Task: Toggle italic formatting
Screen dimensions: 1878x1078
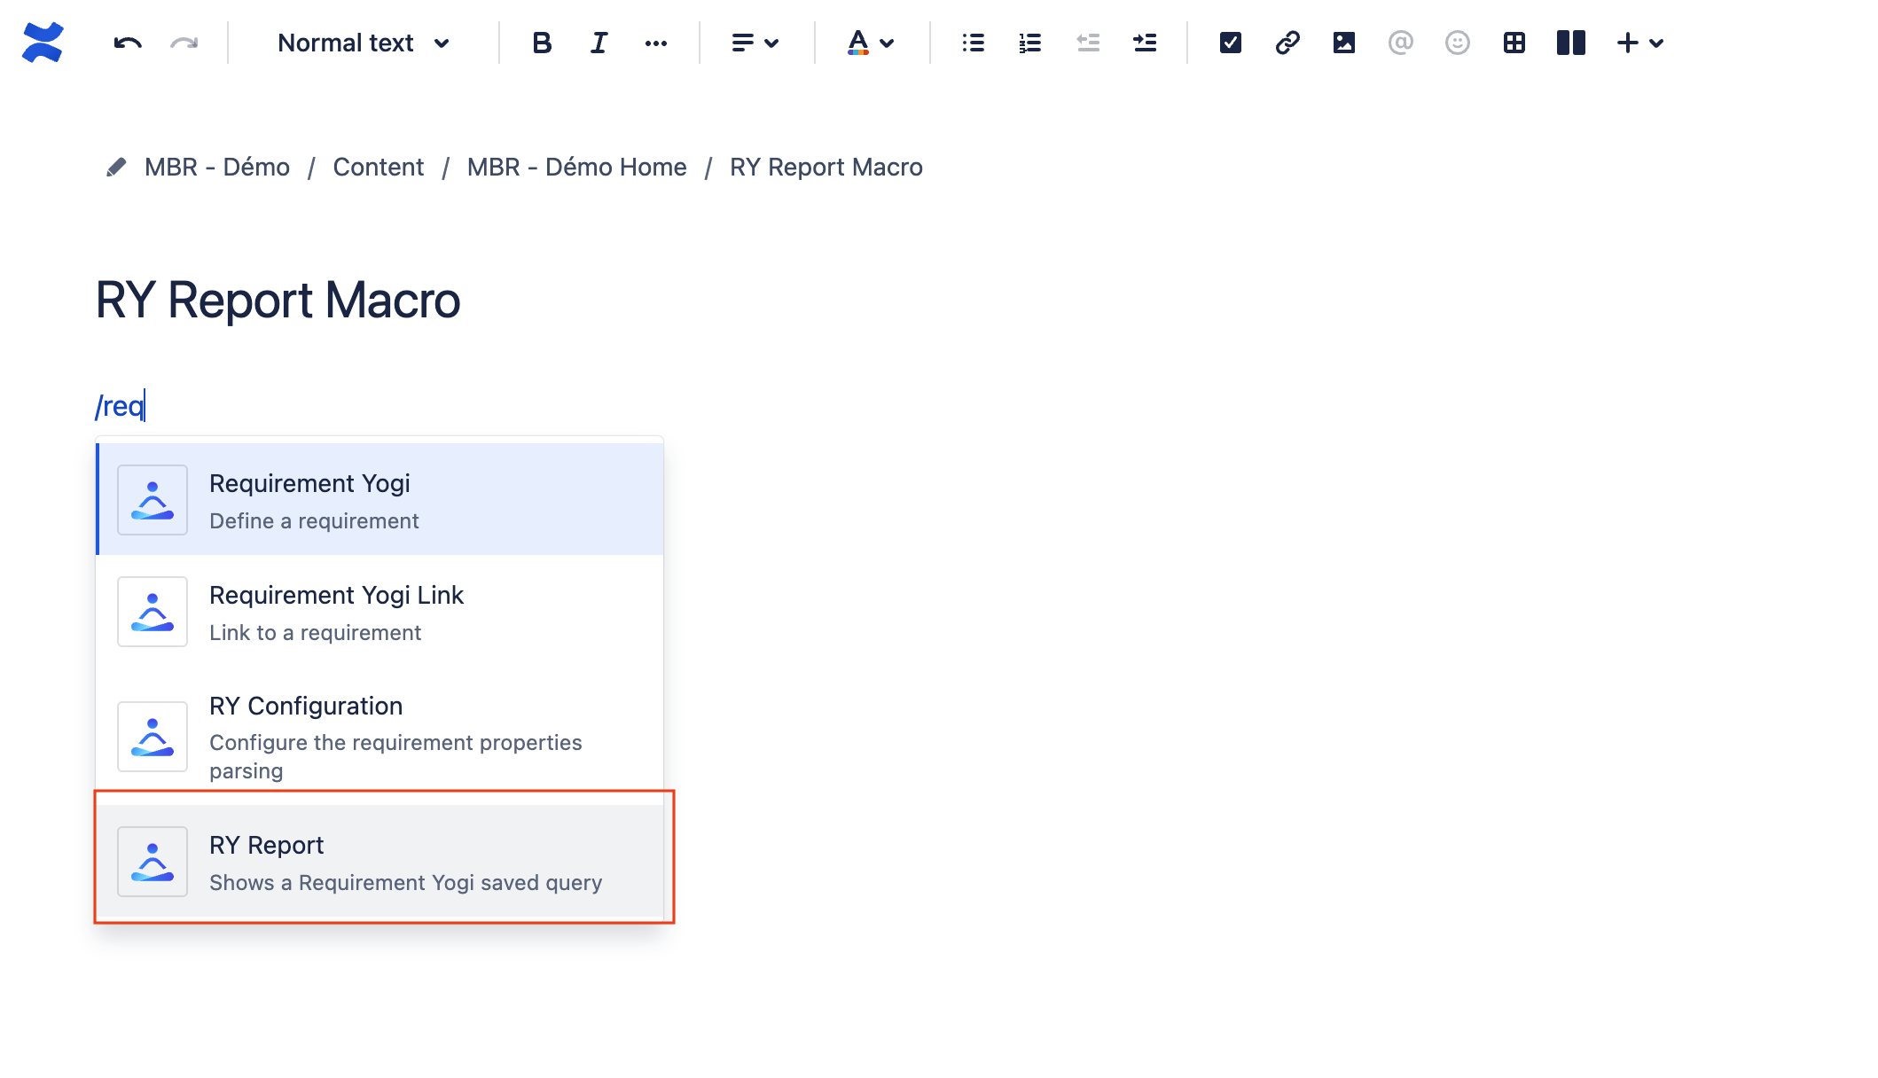Action: pos(599,42)
